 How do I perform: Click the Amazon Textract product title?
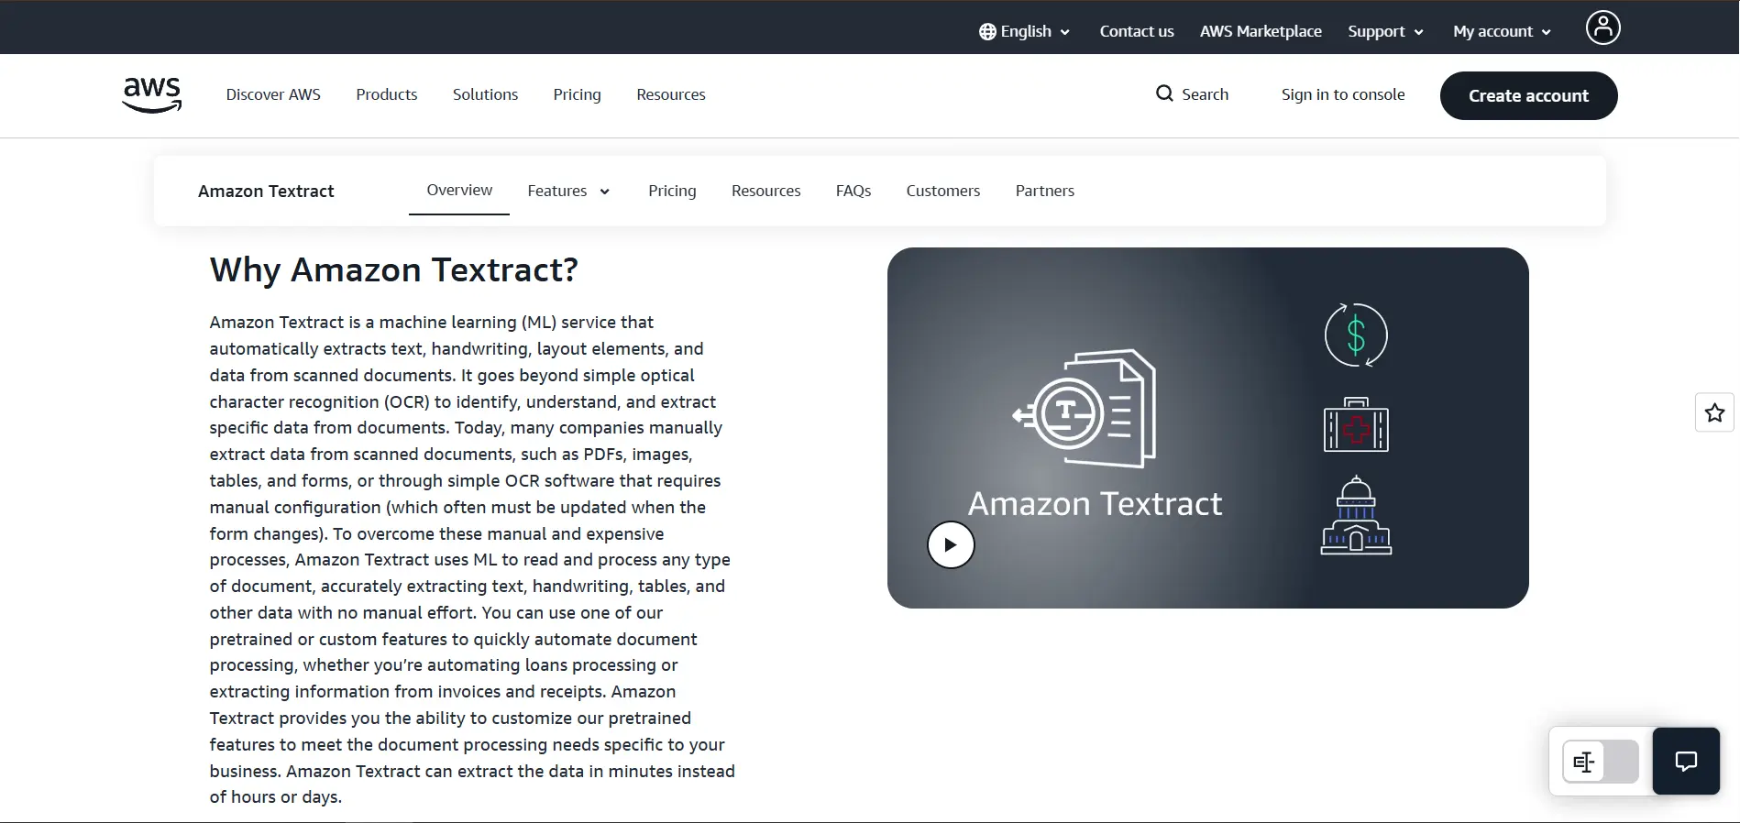[266, 191]
